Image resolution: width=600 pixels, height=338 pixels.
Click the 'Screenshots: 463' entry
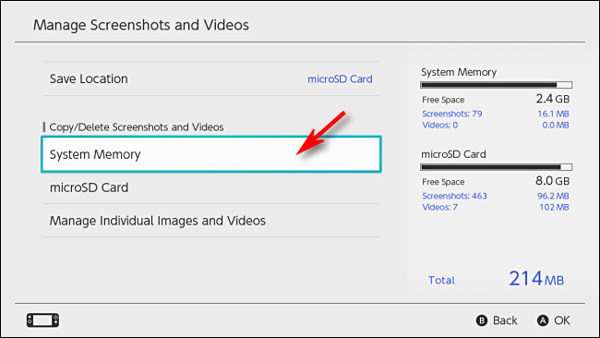454,196
